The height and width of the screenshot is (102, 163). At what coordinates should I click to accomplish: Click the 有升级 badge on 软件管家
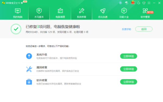(x=150, y=12)
